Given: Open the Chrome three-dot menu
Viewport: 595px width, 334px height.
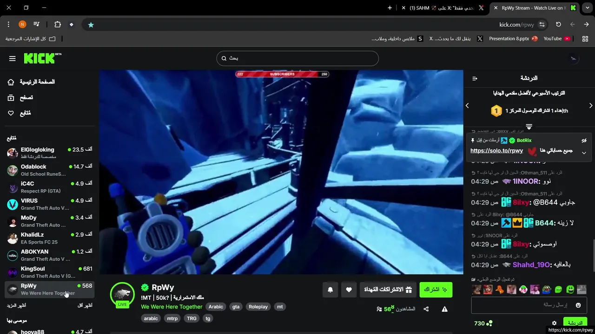Looking at the screenshot, I should [x=8, y=25].
